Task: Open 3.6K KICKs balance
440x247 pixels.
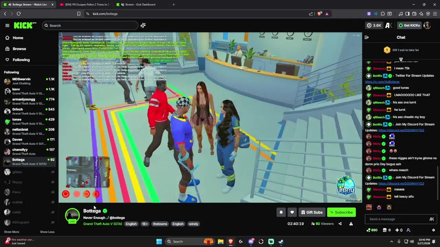Action: [x=374, y=25]
